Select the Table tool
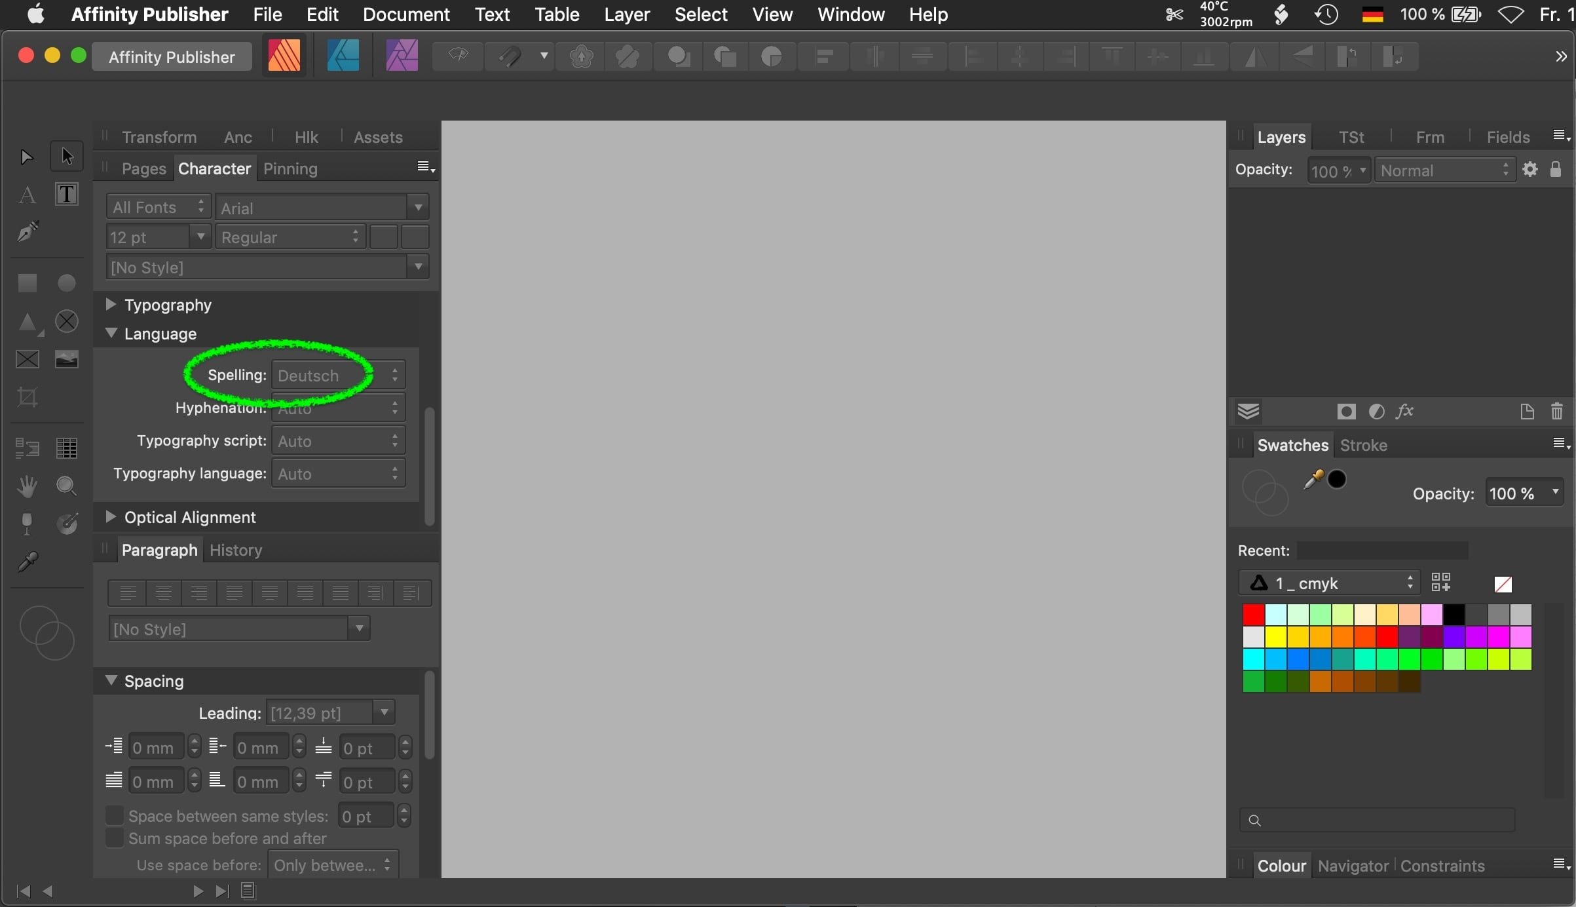This screenshot has height=907, width=1576. [67, 448]
